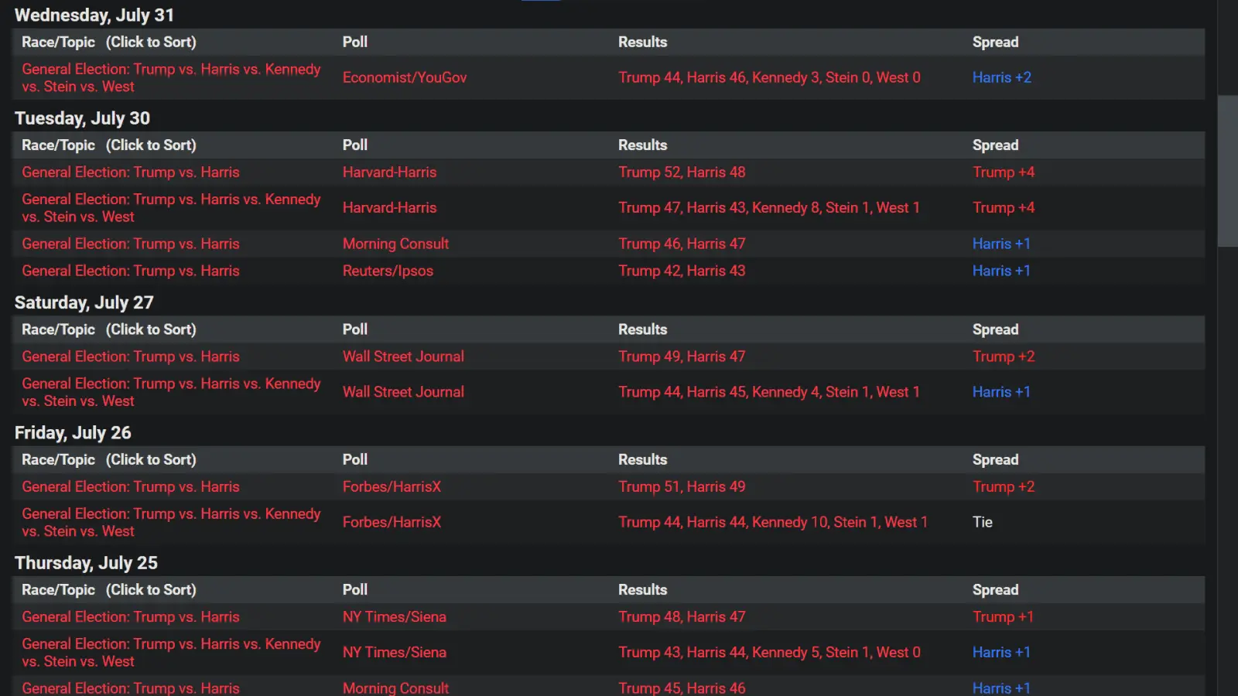Click the Poll column header under Tuesday, July 30
Image resolution: width=1238 pixels, height=696 pixels.
coord(355,145)
